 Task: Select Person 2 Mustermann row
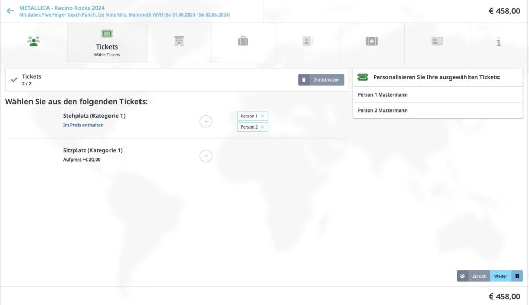pos(438,110)
